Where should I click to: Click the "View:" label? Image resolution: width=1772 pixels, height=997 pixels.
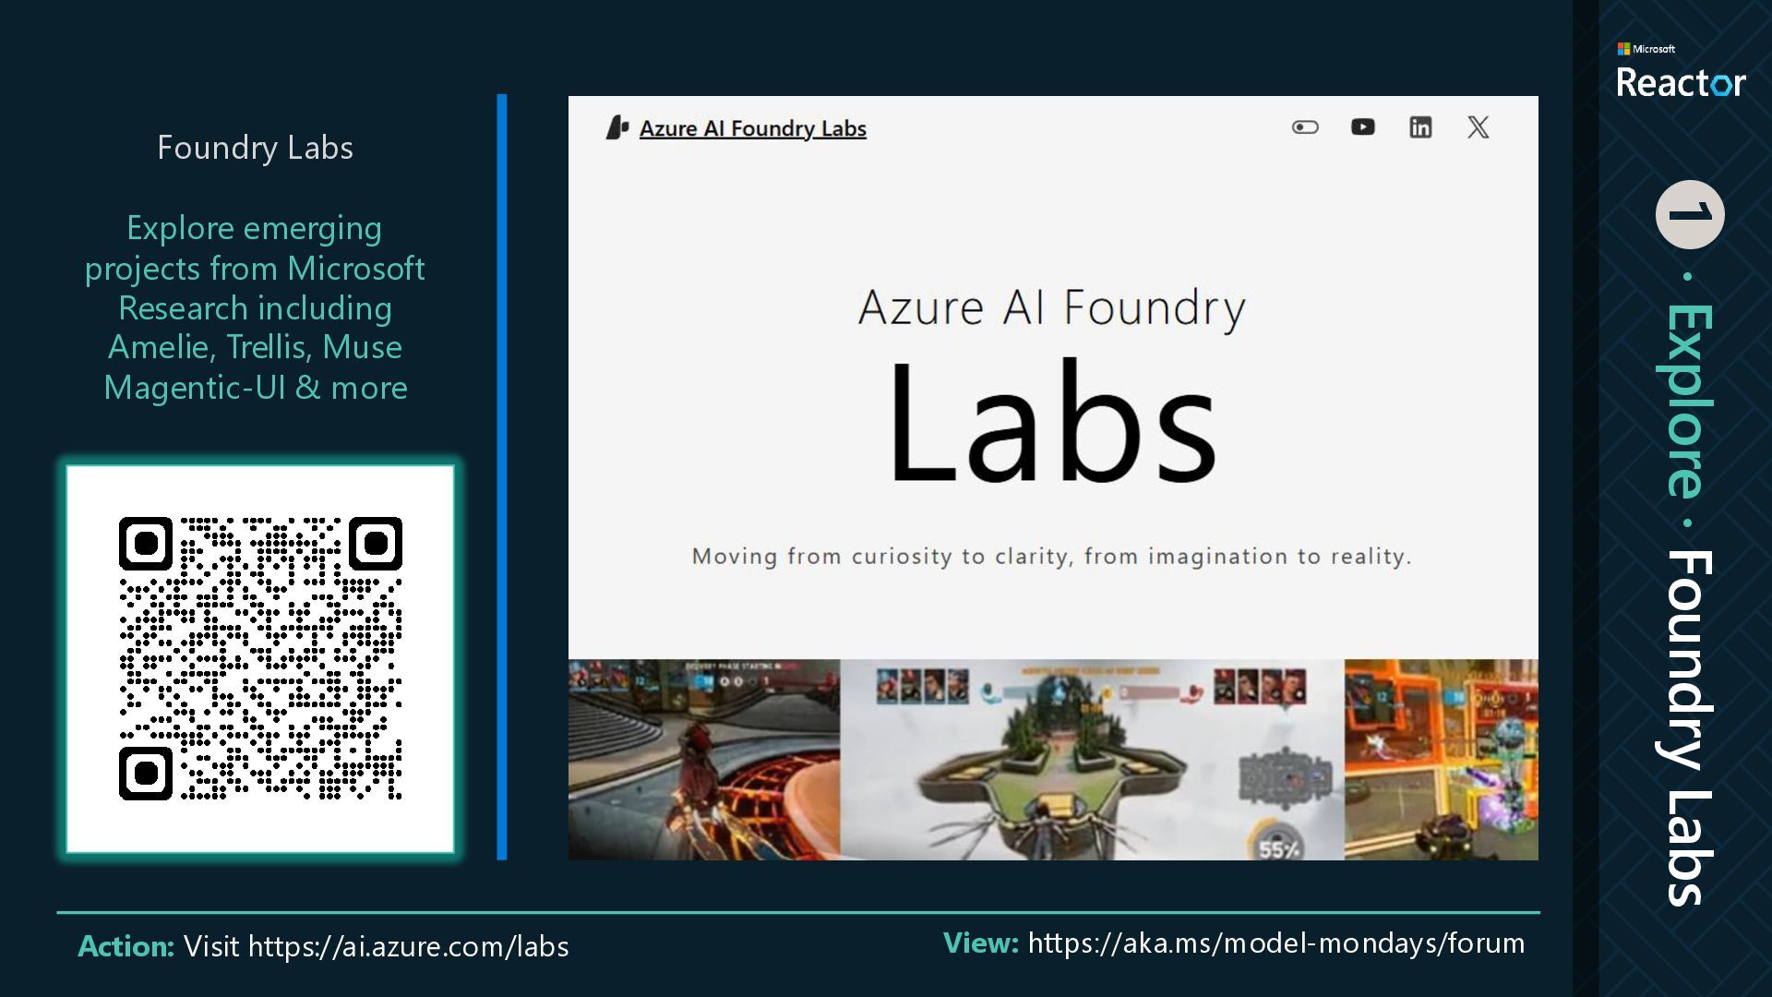[981, 943]
